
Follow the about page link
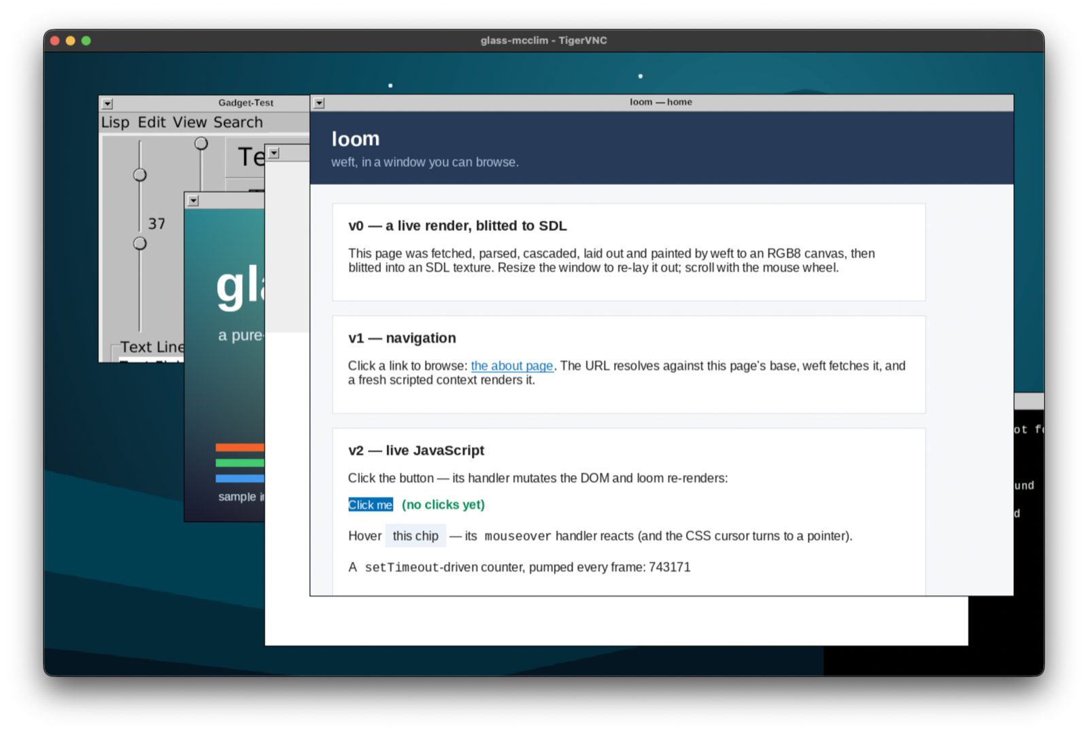(x=512, y=366)
